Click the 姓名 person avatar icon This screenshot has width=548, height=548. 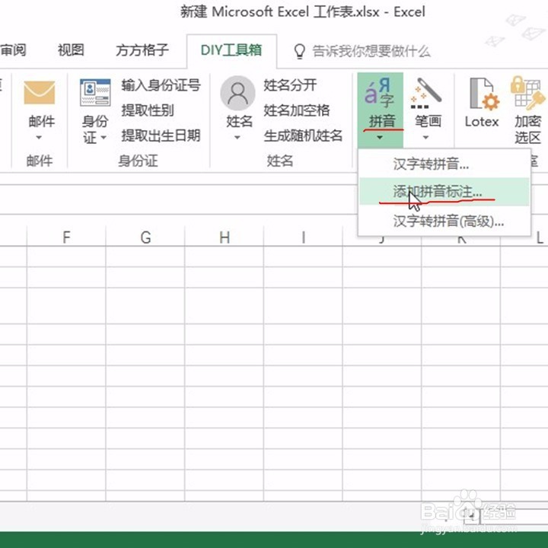tap(237, 94)
